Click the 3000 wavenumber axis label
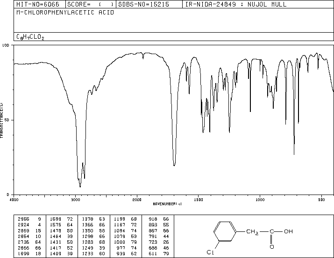Image resolution: width=334 pixels, height=258 pixels. tap(75, 200)
